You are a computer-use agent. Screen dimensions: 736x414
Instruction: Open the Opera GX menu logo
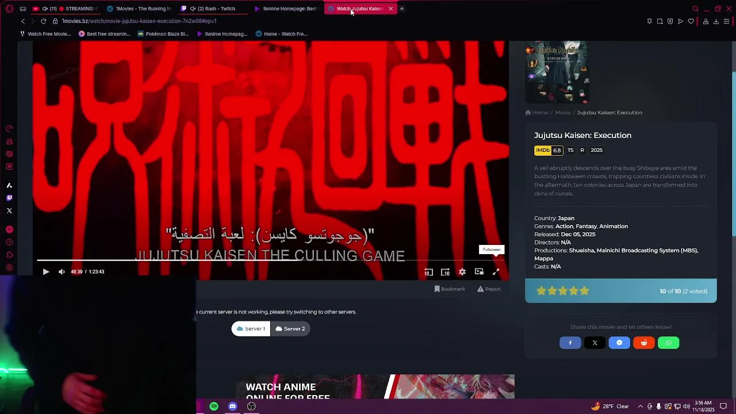[x=9, y=9]
